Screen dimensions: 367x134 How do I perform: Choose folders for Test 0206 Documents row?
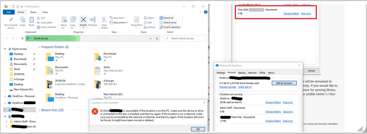pyautogui.click(x=291, y=14)
